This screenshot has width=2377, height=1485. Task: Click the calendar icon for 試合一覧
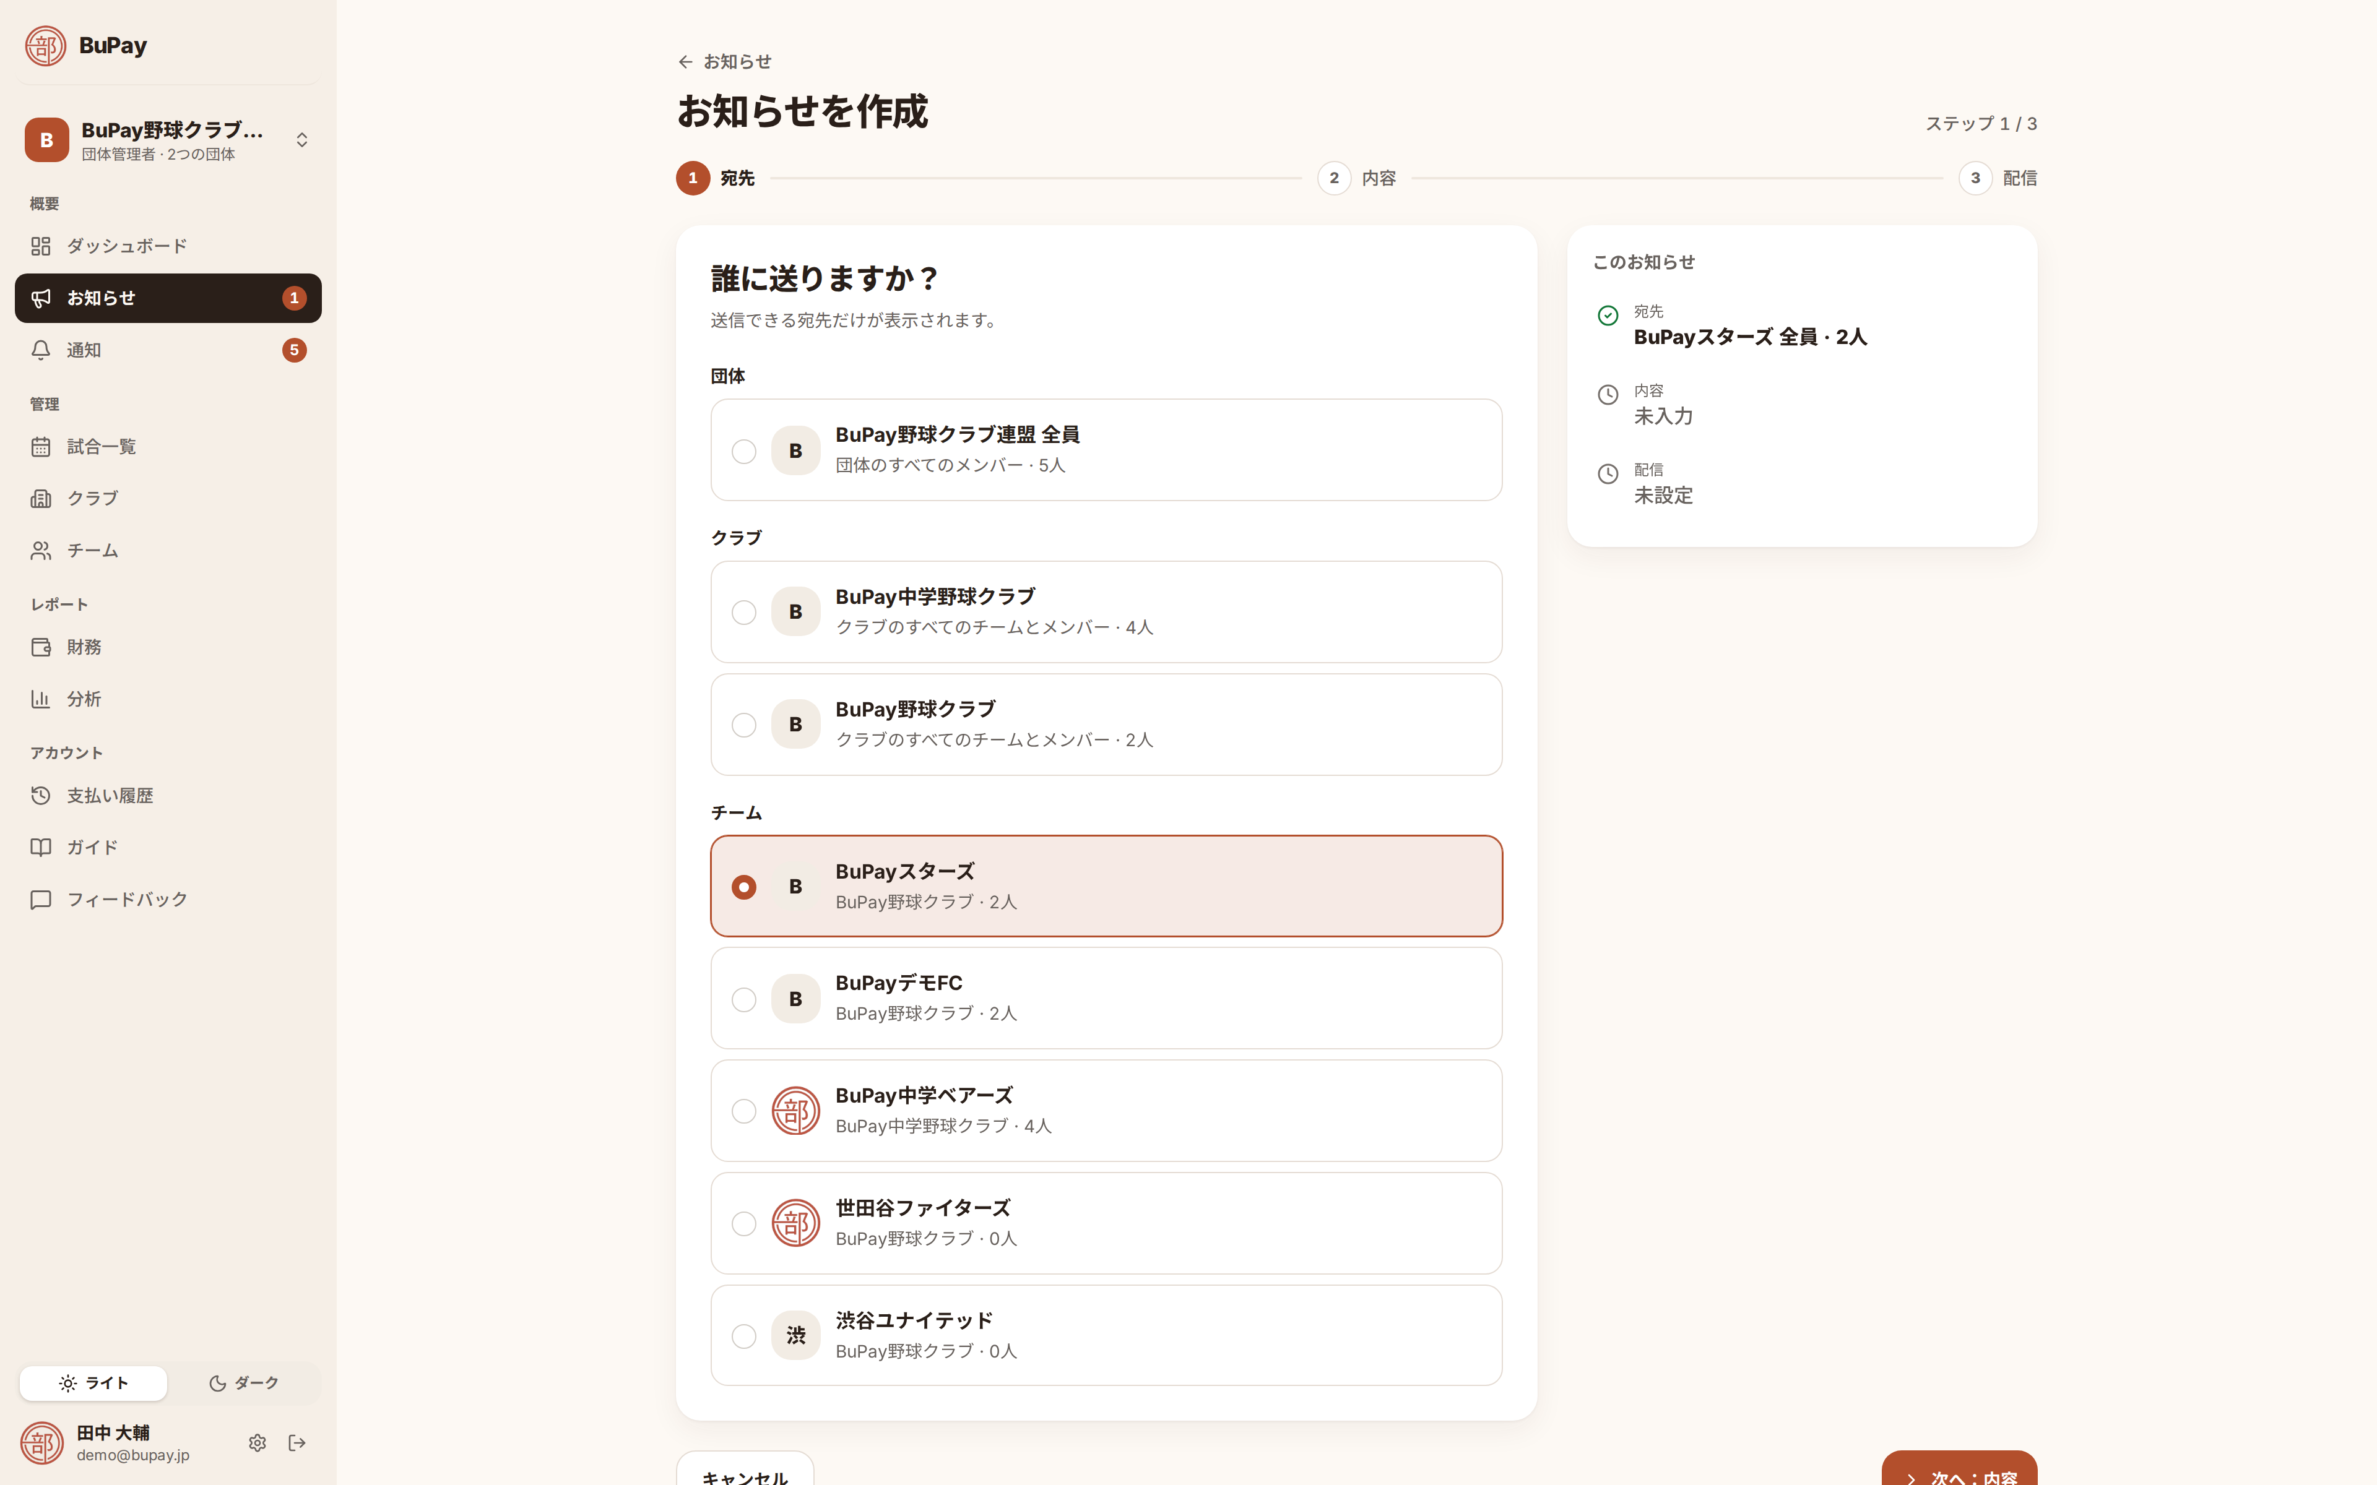[40, 447]
